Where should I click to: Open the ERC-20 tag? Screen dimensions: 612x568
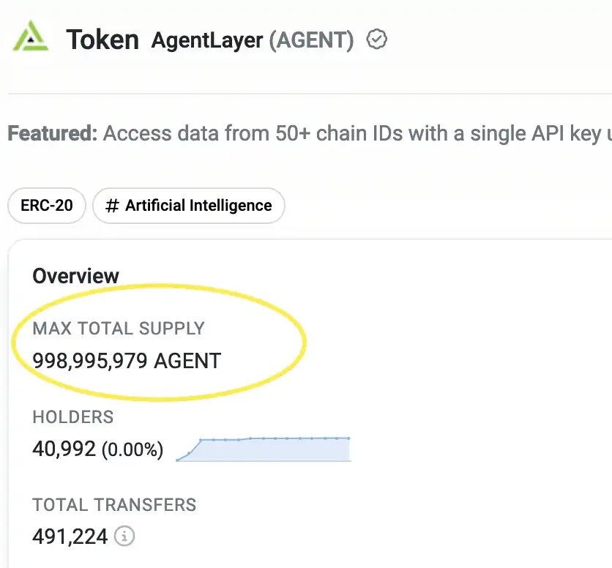click(47, 206)
